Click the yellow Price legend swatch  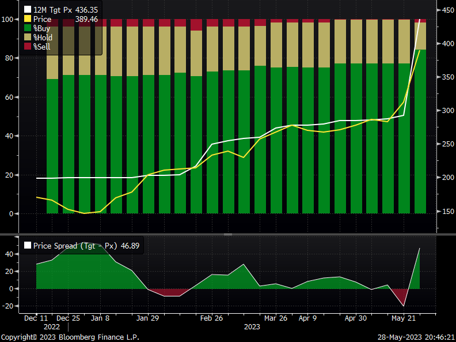click(28, 19)
